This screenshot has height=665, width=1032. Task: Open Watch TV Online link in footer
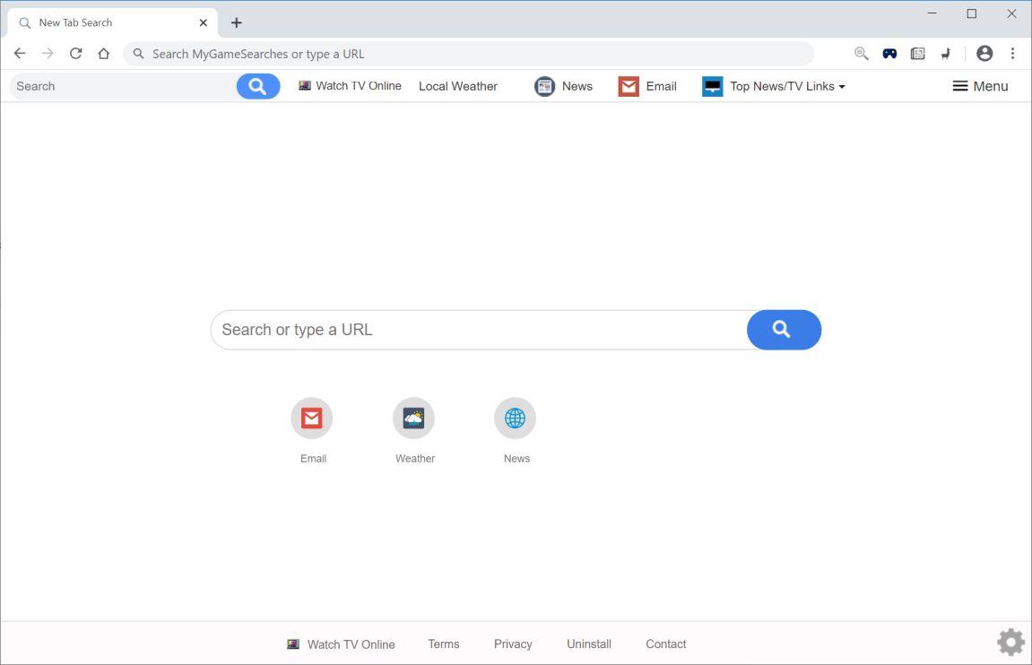tap(341, 644)
